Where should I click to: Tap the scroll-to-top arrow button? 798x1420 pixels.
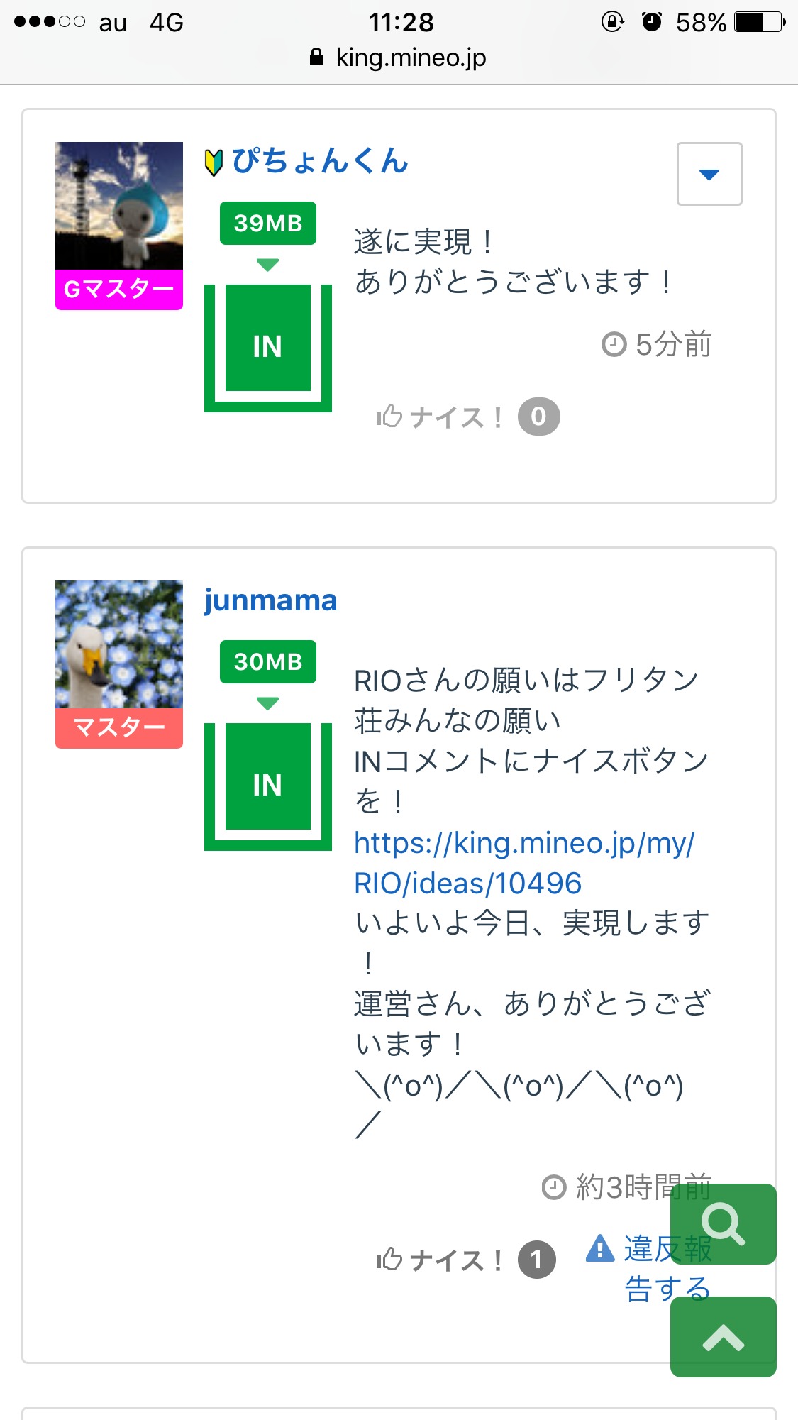pyautogui.click(x=723, y=1338)
